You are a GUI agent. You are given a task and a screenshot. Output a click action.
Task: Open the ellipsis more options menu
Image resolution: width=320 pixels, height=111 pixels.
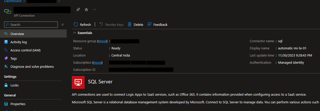point(95,9)
